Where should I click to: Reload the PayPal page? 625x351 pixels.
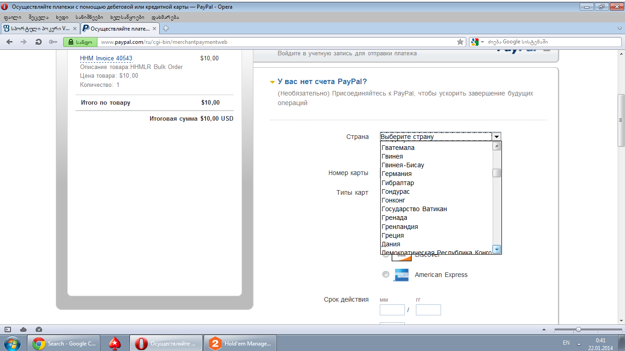pos(38,42)
